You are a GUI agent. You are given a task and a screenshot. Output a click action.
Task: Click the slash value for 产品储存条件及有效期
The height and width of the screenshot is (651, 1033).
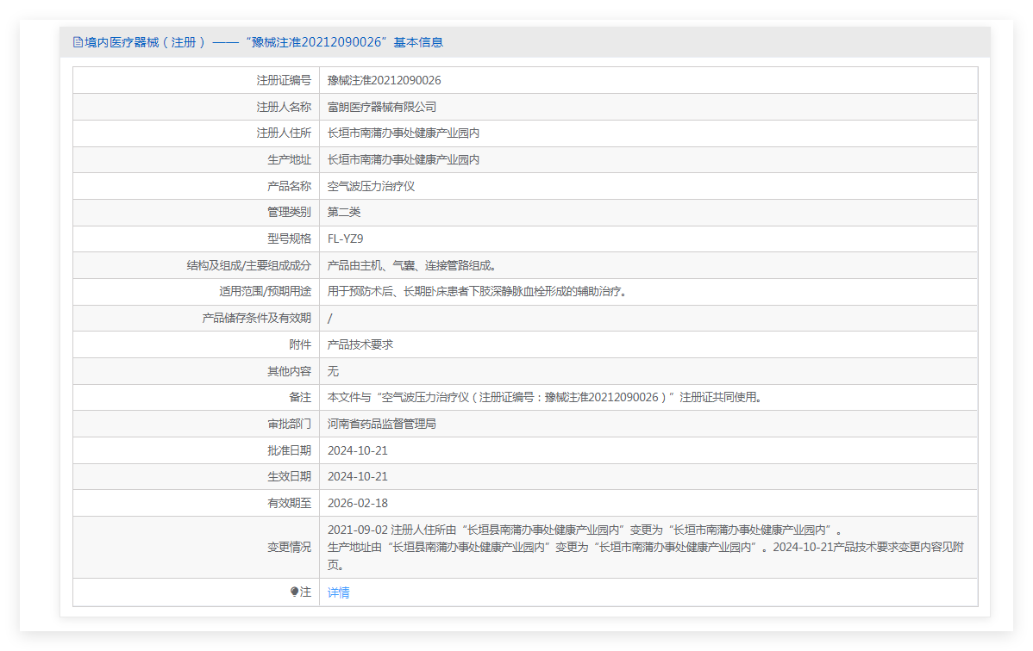(x=330, y=319)
